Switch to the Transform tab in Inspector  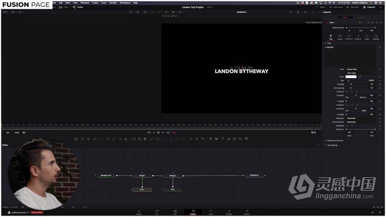pos(349,37)
